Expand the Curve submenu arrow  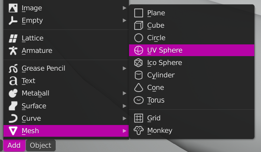click(124, 118)
